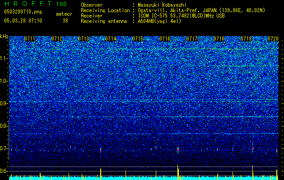Click the meteor count value 38
The width and height of the screenshot is (284, 180).
tap(65, 21)
